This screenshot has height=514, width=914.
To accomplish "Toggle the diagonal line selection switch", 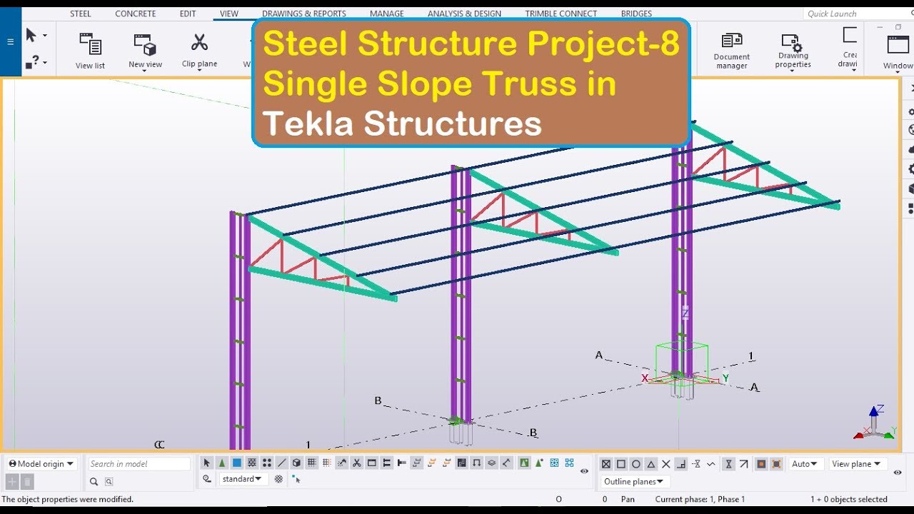I will [x=282, y=463].
